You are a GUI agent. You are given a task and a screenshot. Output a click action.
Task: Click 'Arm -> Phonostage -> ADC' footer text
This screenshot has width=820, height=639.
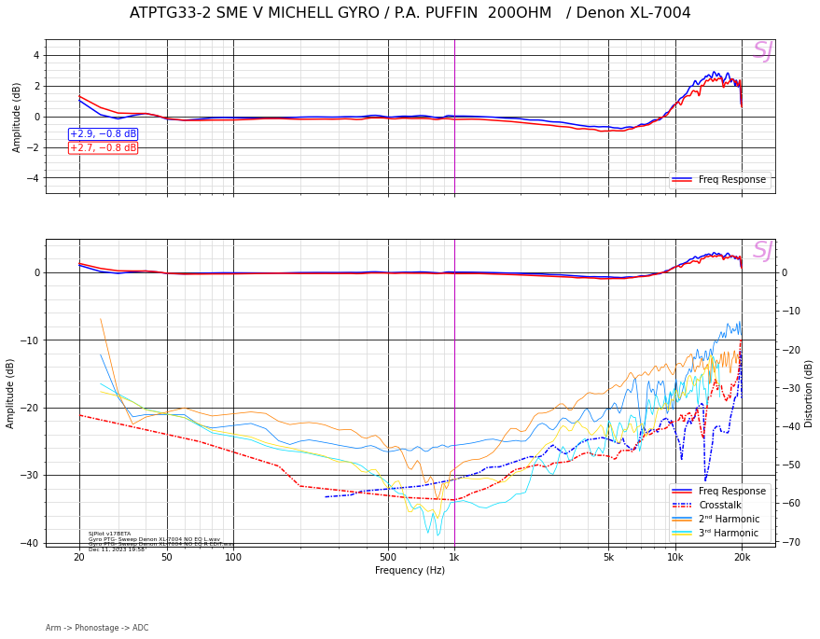click(97, 628)
